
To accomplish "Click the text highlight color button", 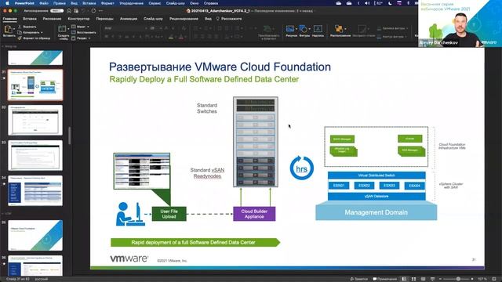I will [171, 37].
